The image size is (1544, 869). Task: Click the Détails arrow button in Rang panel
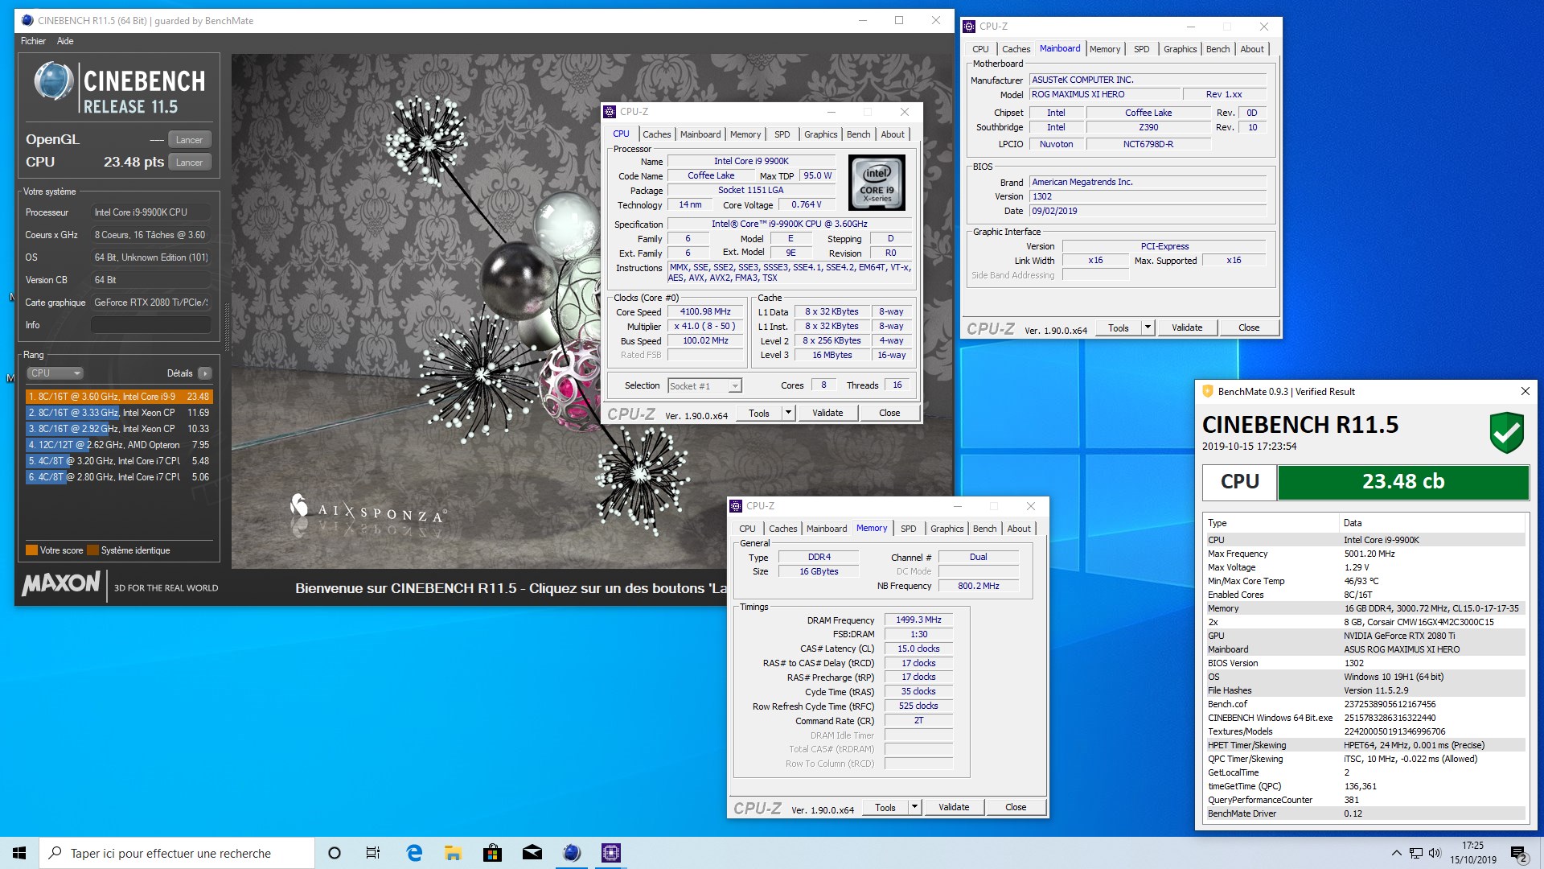pos(205,373)
